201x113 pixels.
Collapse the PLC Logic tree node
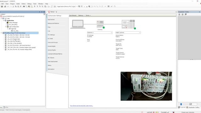1,18
